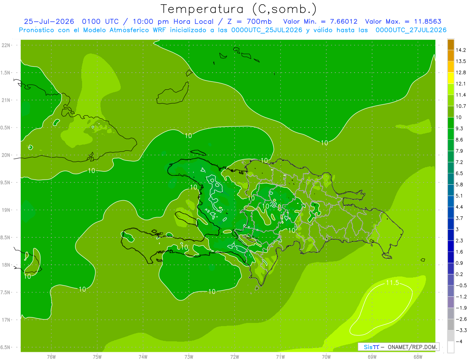Click the "0000UTC_27JUL2026" valid-until time
The image size is (469, 362).
point(411,30)
